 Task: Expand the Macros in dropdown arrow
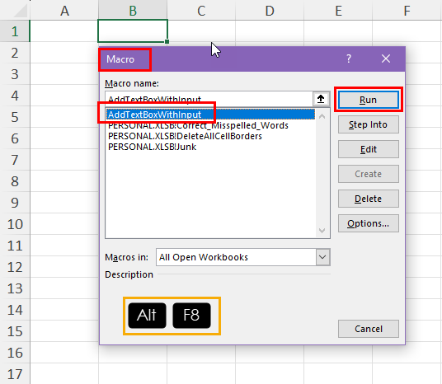pyautogui.click(x=322, y=257)
